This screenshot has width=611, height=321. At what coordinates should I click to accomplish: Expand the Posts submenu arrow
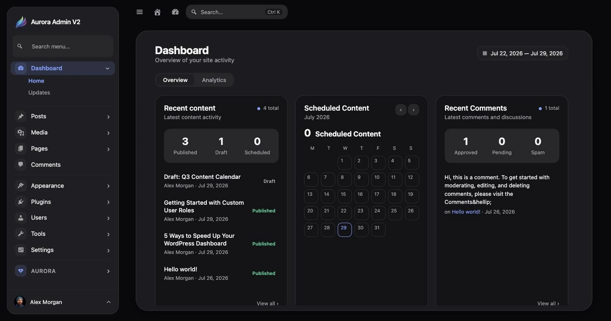tap(108, 117)
